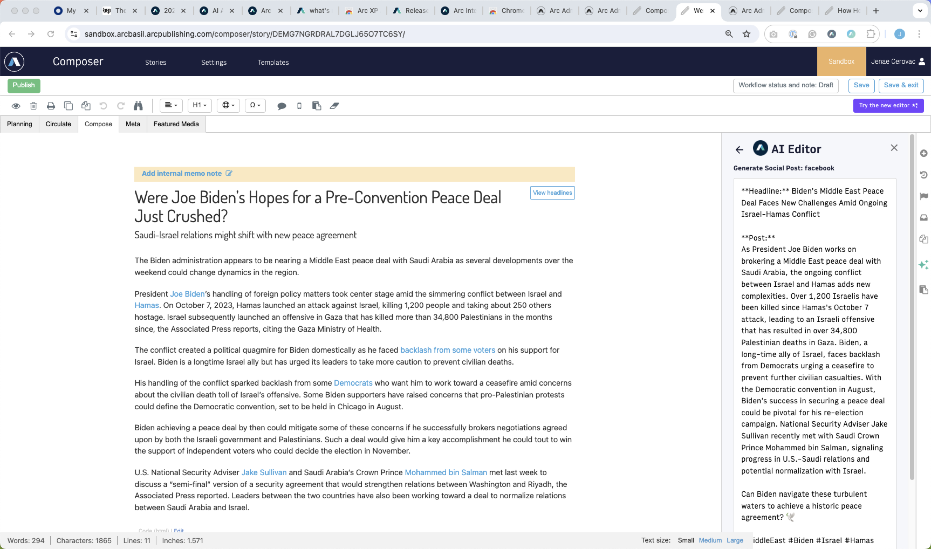Undo the last edit
Image resolution: width=931 pixels, height=549 pixels.
(x=103, y=106)
